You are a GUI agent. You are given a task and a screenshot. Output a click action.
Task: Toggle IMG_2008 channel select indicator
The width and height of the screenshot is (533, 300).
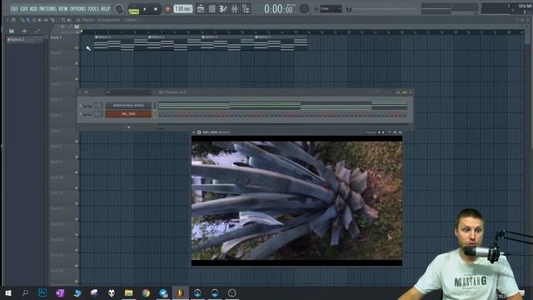(155, 114)
